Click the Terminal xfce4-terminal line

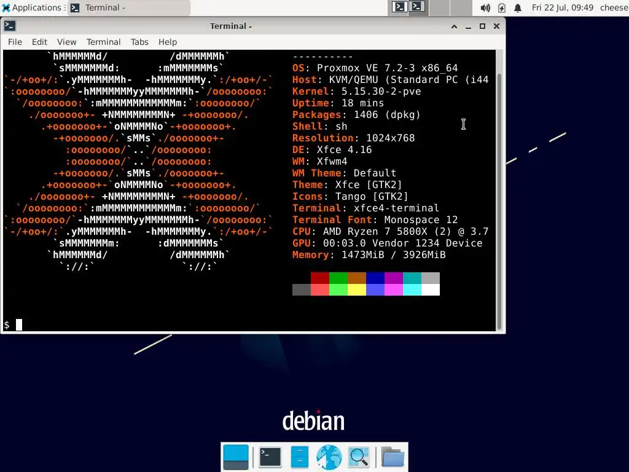pyautogui.click(x=366, y=208)
